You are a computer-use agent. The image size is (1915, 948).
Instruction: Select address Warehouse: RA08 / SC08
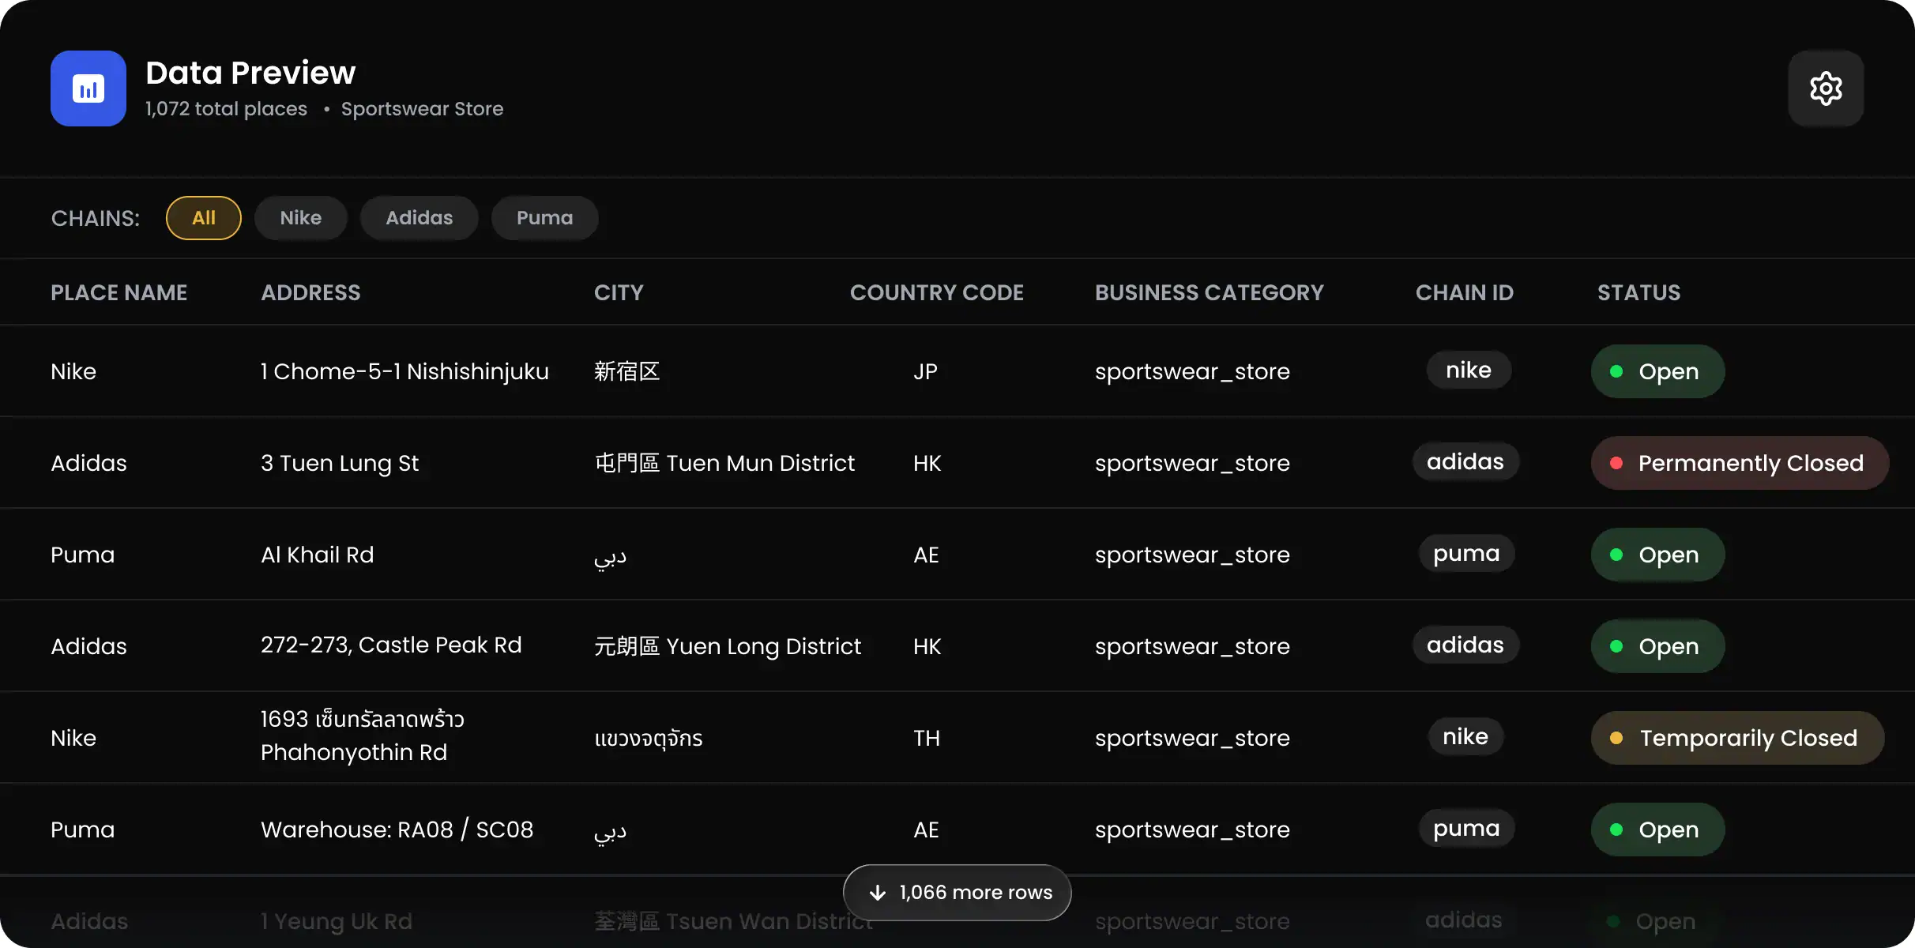pos(397,829)
